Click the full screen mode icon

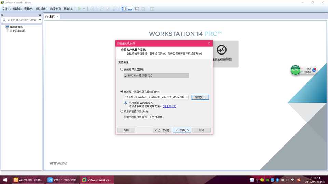[137, 9]
